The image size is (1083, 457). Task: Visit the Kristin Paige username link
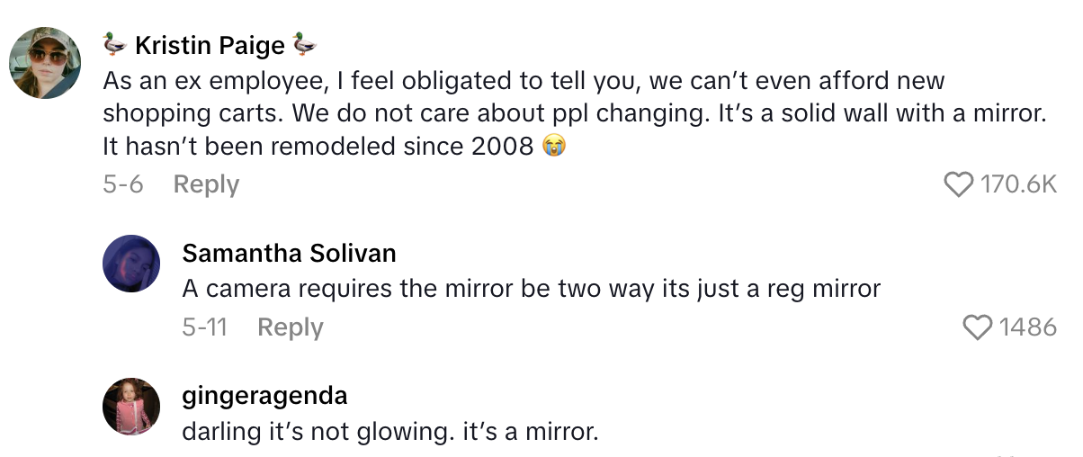tap(210, 45)
